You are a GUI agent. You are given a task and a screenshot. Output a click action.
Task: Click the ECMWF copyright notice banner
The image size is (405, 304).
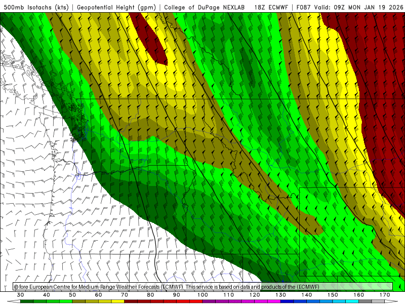point(202,286)
